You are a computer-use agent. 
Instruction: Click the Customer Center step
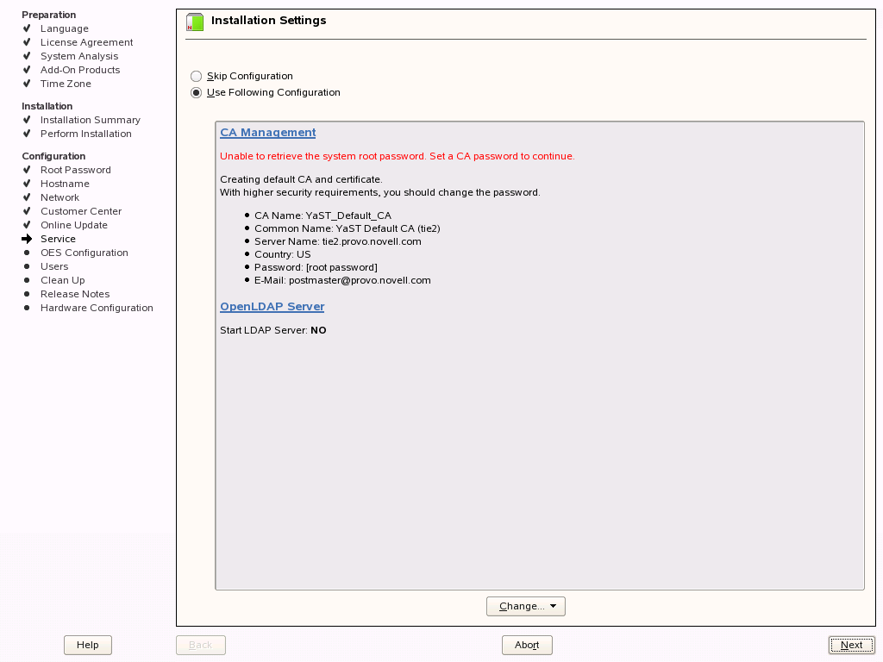point(81,211)
